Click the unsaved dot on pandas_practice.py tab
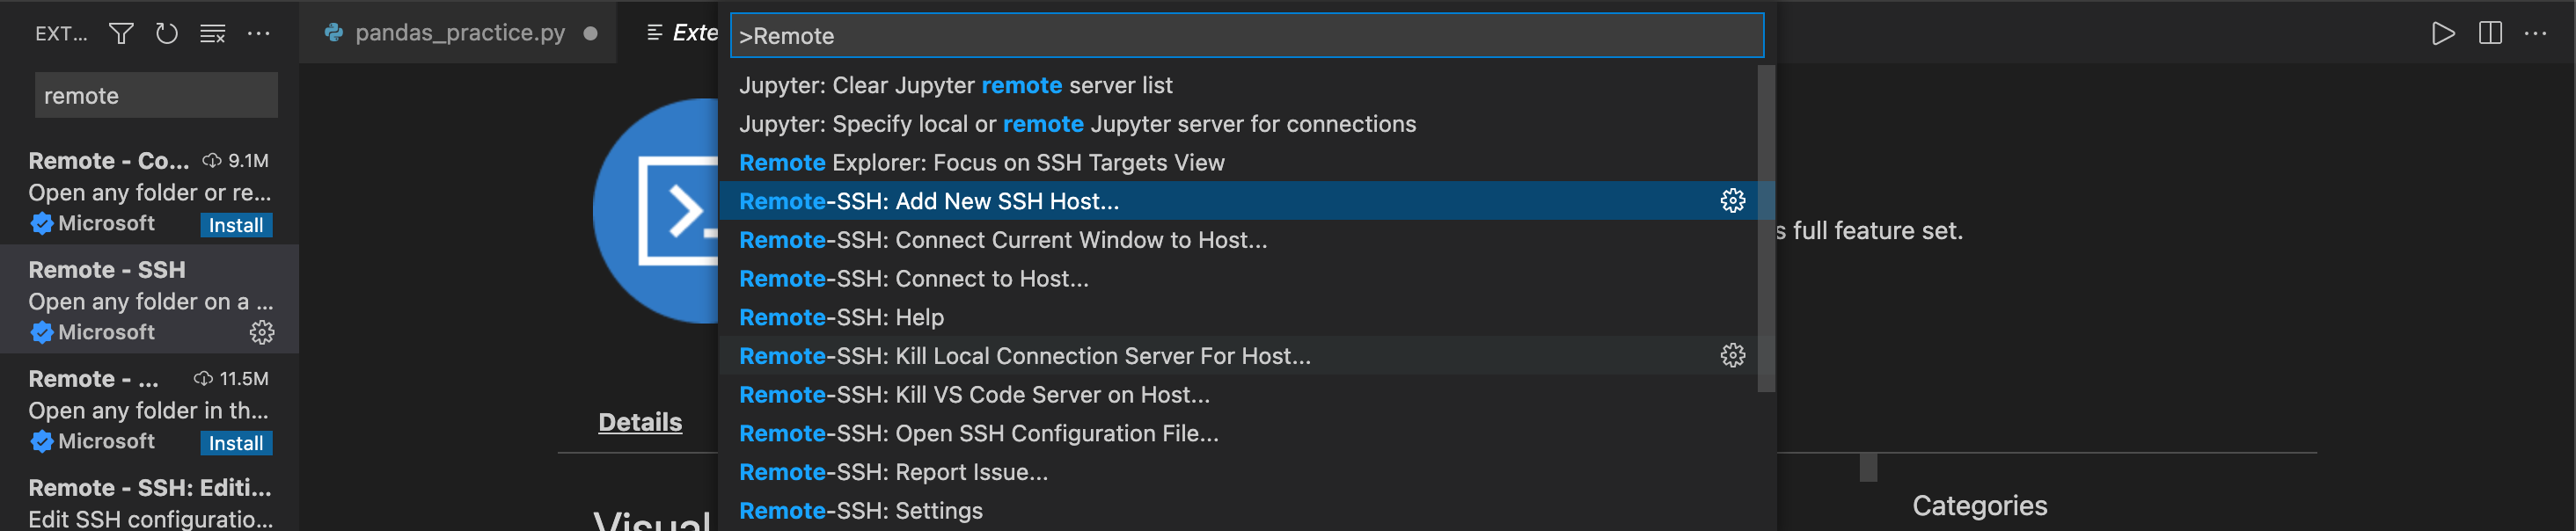Viewport: 2576px width, 531px height. click(591, 33)
